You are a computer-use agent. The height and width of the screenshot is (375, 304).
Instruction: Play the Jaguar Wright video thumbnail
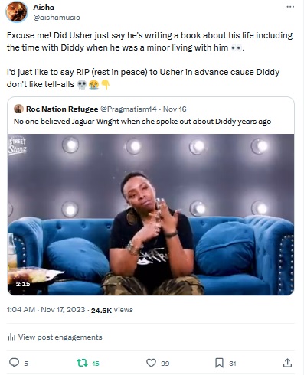coord(151,214)
